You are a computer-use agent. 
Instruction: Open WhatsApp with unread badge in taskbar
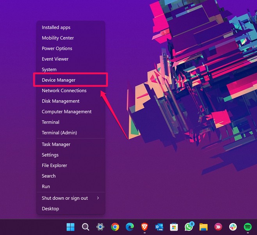tap(189, 227)
